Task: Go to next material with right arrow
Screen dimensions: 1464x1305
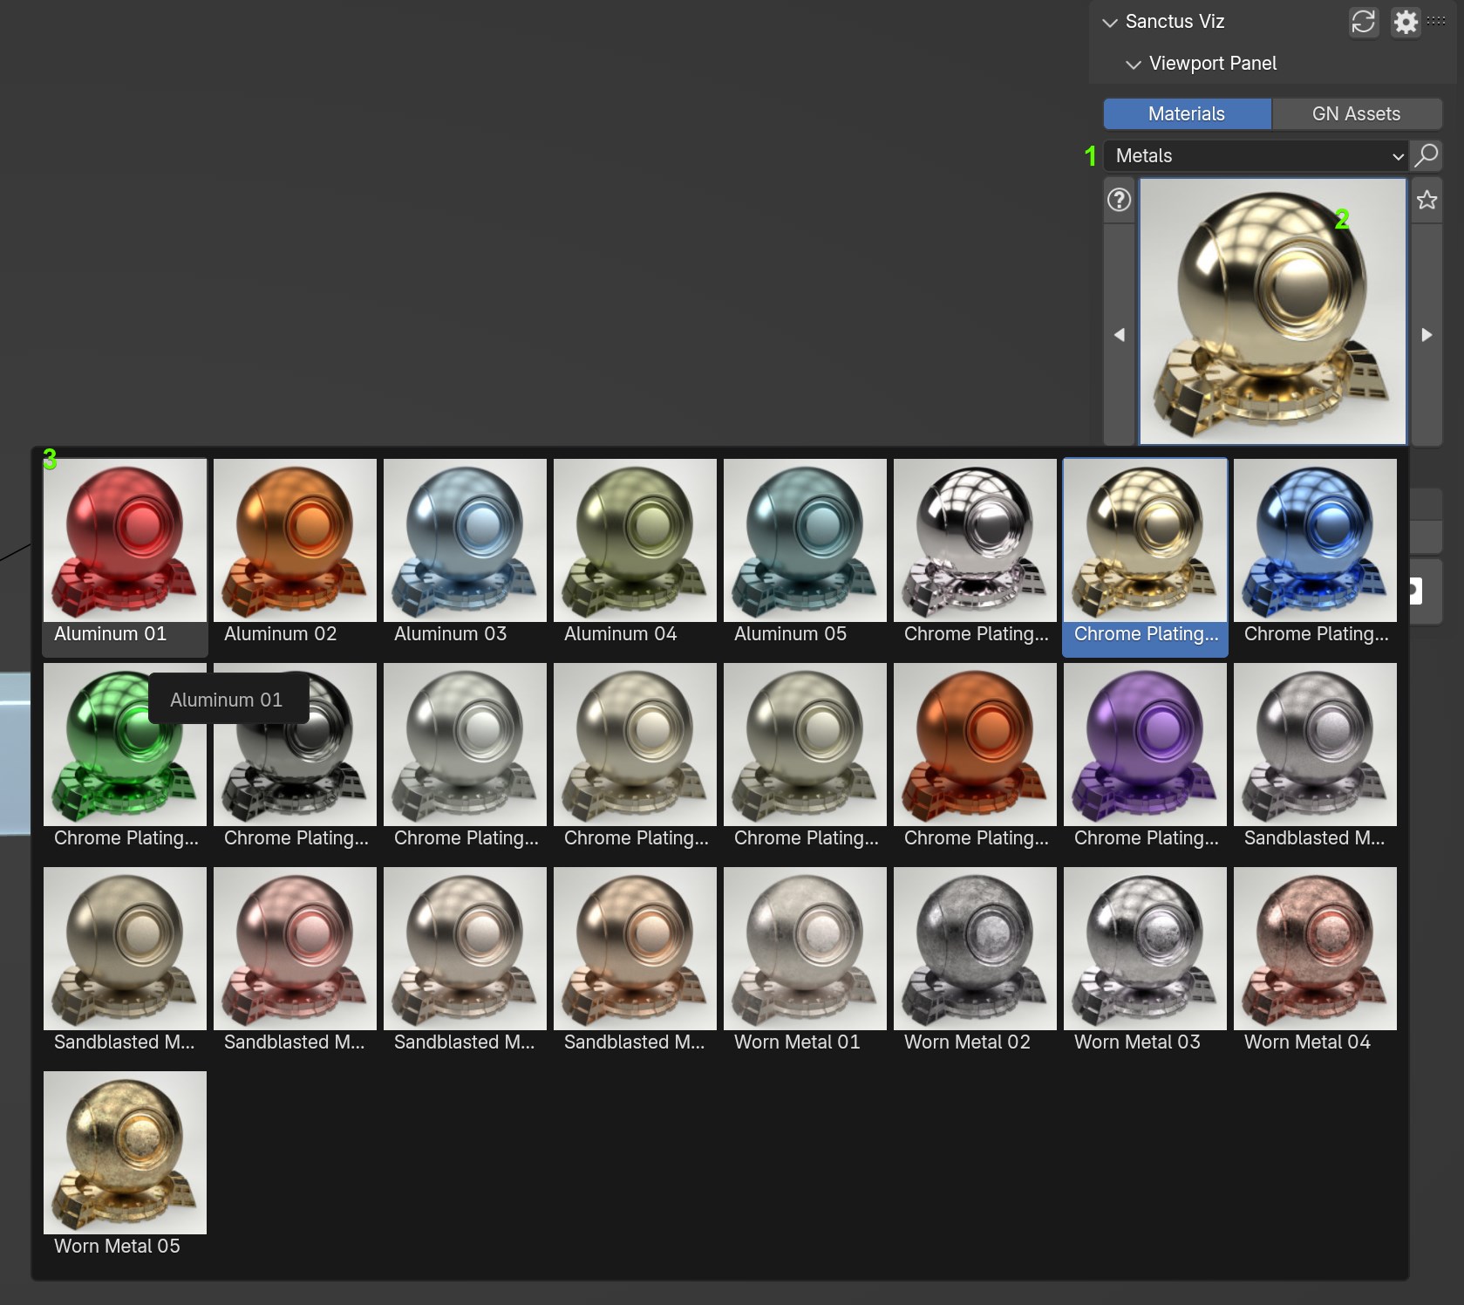Action: pos(1427,335)
